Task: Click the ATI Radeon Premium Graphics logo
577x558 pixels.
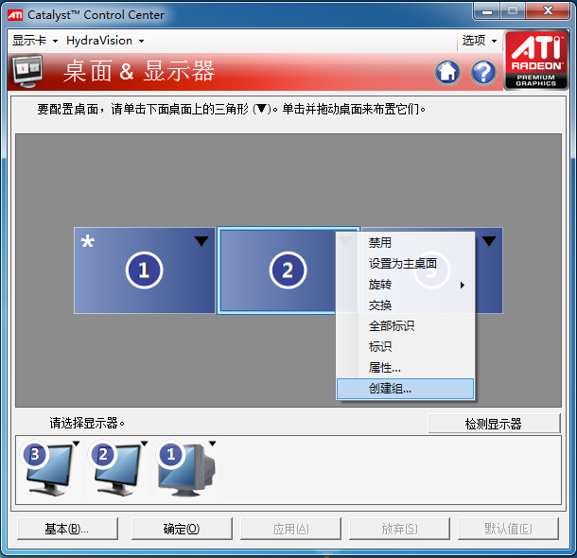Action: click(535, 61)
